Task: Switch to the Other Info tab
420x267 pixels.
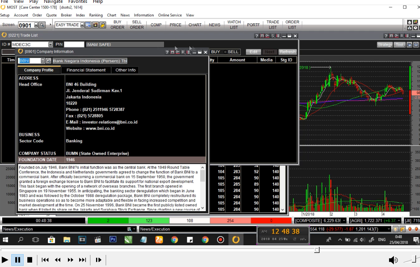Action: pos(125,70)
